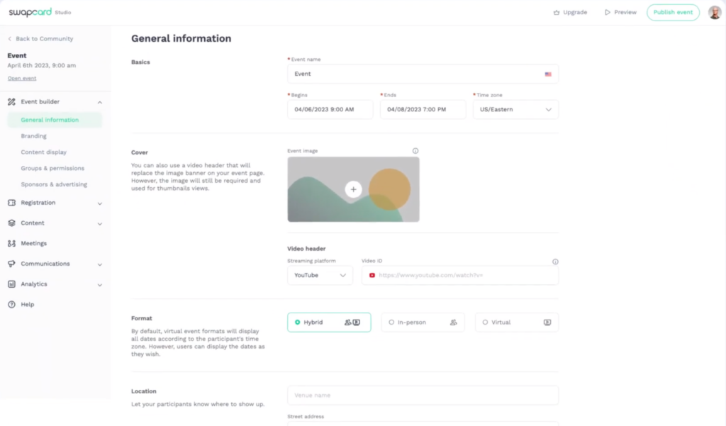Click the Content layers icon
This screenshot has height=426, width=726.
[11, 223]
